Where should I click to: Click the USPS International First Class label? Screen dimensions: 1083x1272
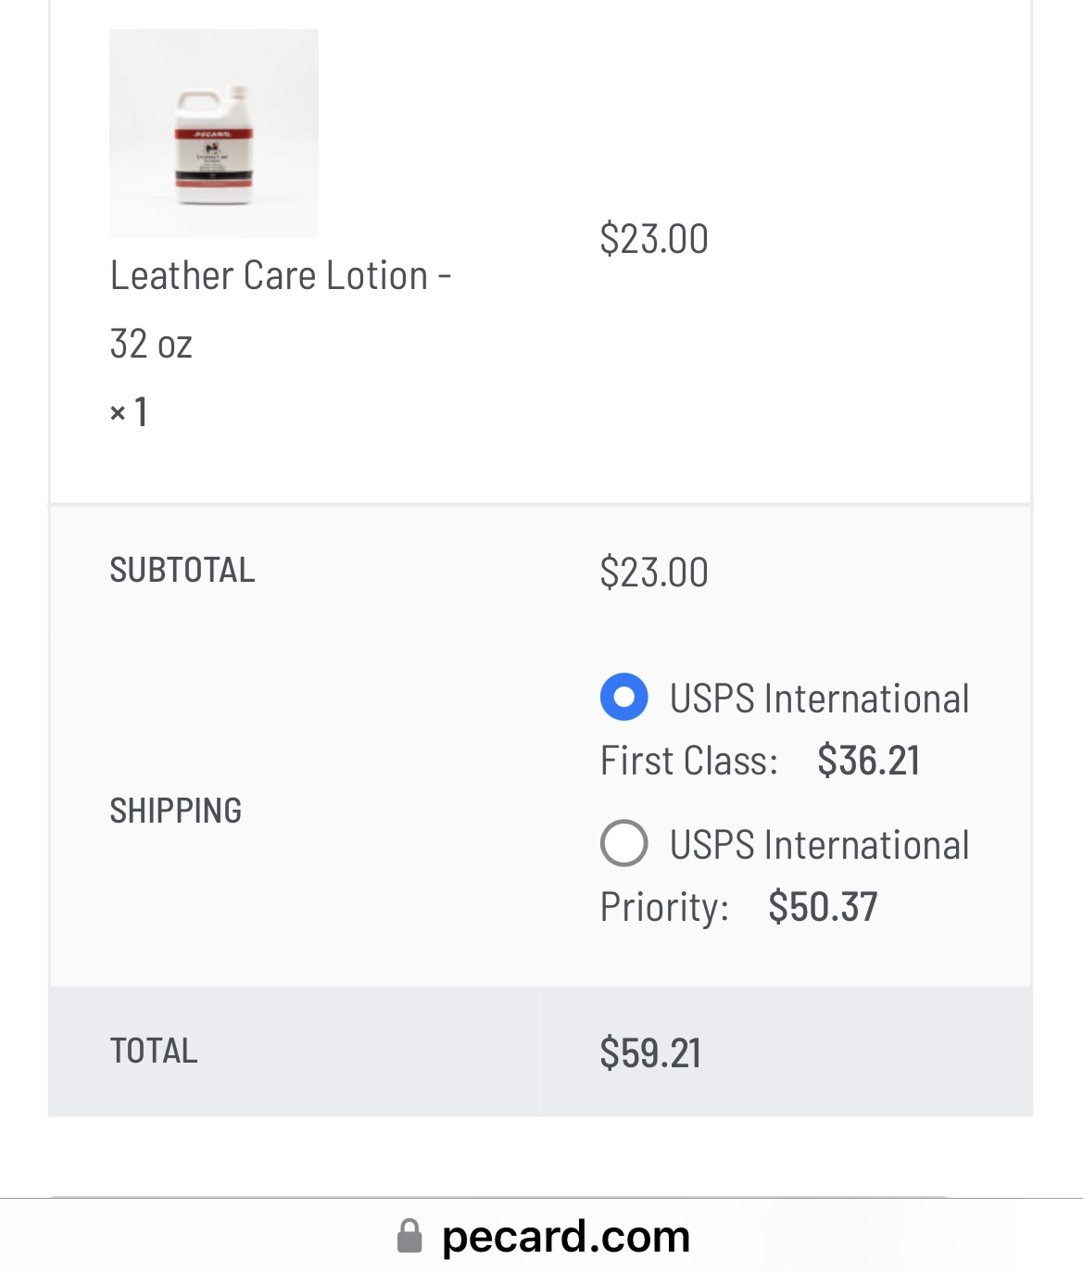[x=785, y=729]
